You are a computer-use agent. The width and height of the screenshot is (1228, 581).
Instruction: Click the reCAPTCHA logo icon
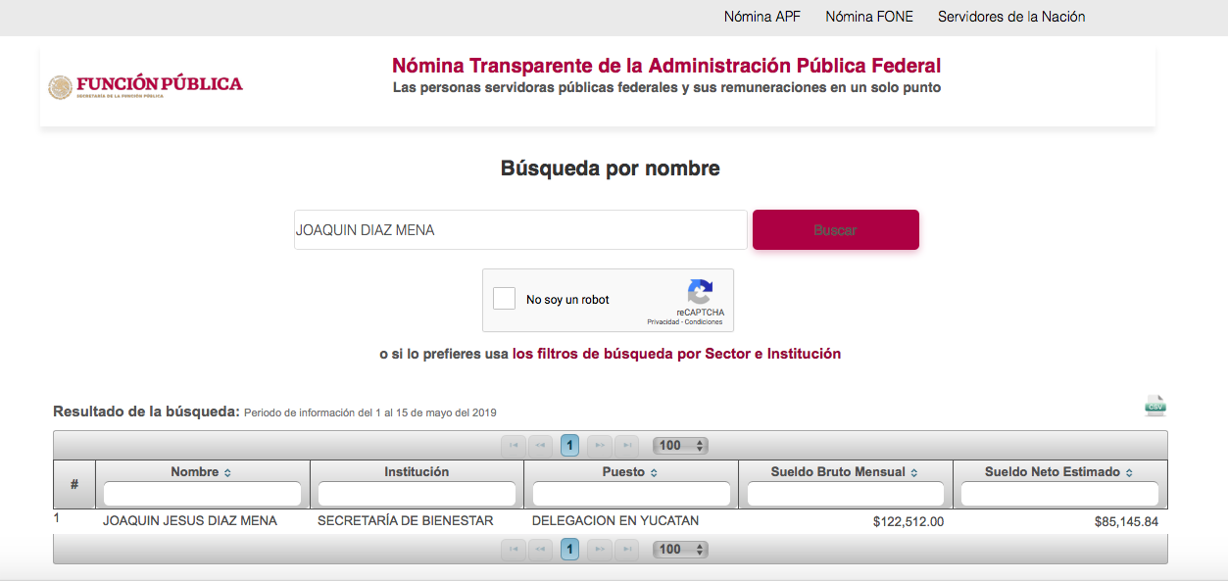click(700, 292)
